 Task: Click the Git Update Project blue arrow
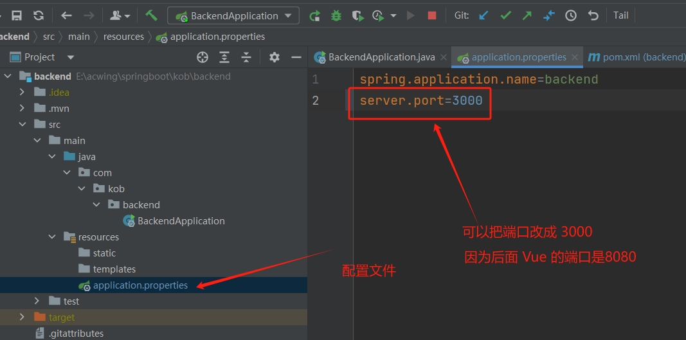[483, 15]
